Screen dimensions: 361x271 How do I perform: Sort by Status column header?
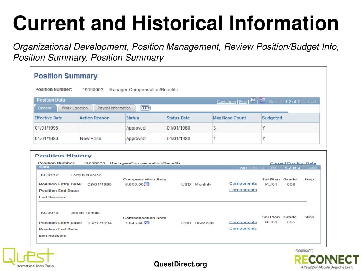tap(133, 118)
